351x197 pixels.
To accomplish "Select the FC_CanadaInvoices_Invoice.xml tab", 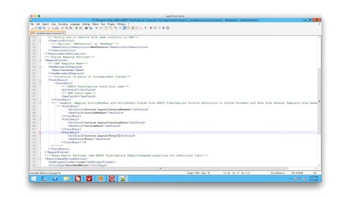I will point(47,33).
